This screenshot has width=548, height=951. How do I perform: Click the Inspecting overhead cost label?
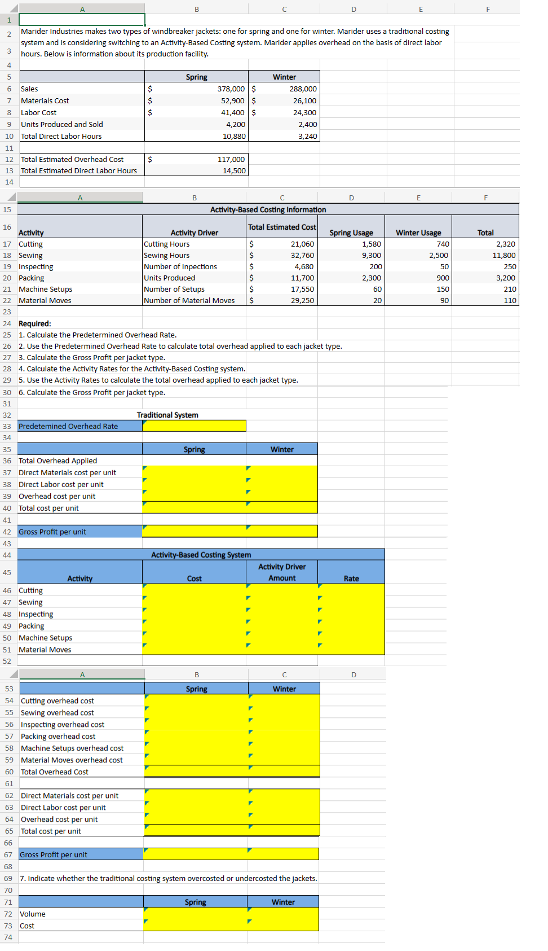63,724
